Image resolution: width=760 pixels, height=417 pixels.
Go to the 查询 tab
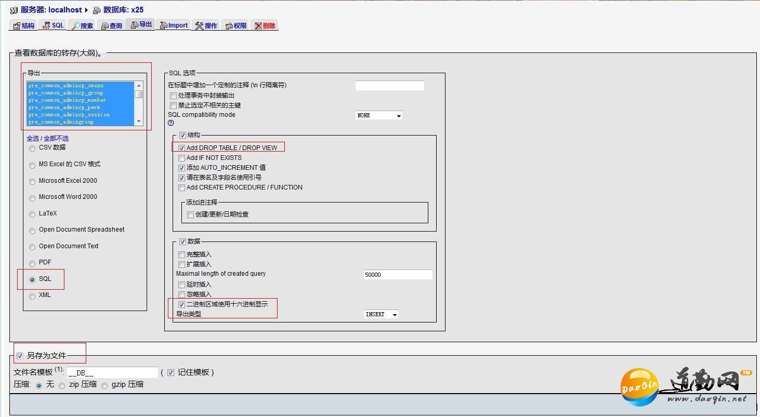pos(111,25)
